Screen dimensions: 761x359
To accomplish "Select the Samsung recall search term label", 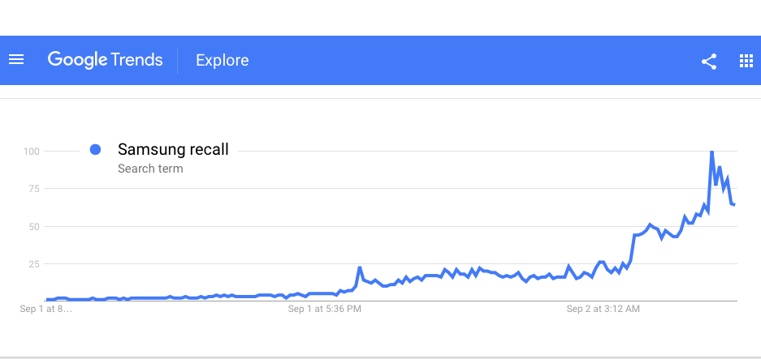I will [173, 149].
